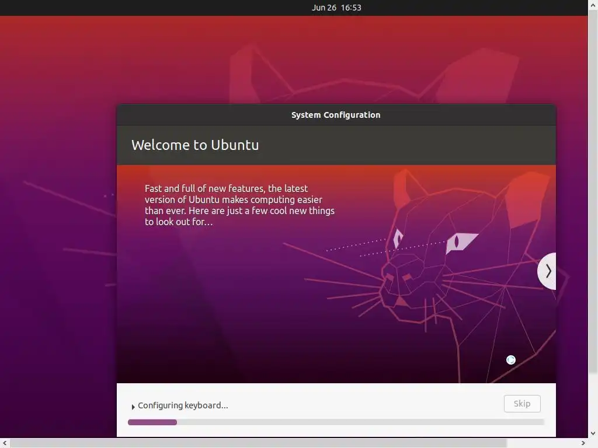
Task: Click the 'Configuring keyboard...' status text
Action: tap(183, 405)
